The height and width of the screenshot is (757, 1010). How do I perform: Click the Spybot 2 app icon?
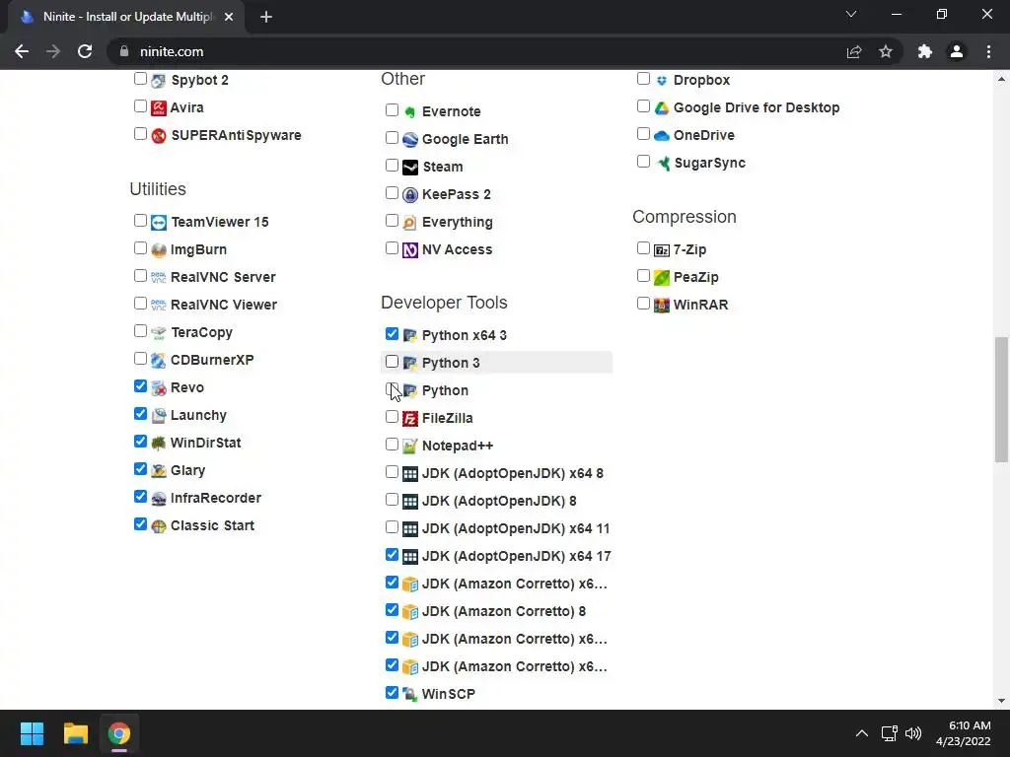pos(159,81)
